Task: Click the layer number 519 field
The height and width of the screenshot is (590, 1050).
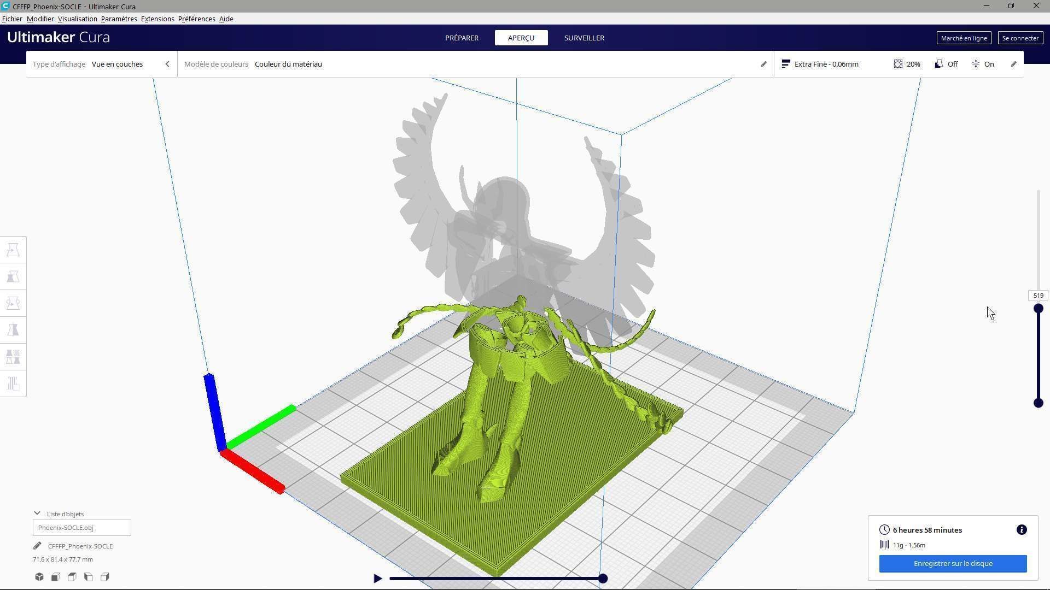Action: pyautogui.click(x=1038, y=296)
